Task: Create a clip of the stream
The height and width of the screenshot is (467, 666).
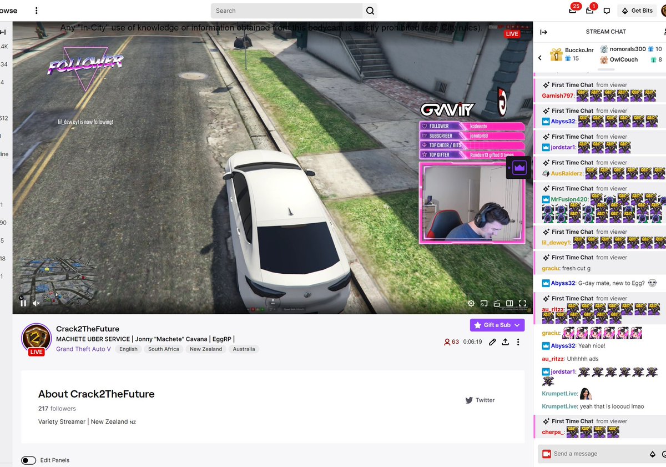Action: pos(497,303)
